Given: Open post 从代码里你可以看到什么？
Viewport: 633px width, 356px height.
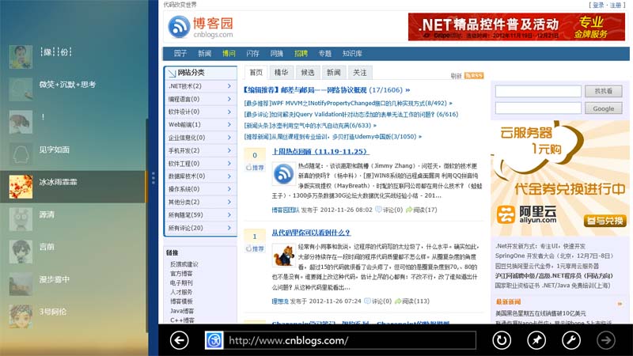Looking at the screenshot, I should (311, 233).
